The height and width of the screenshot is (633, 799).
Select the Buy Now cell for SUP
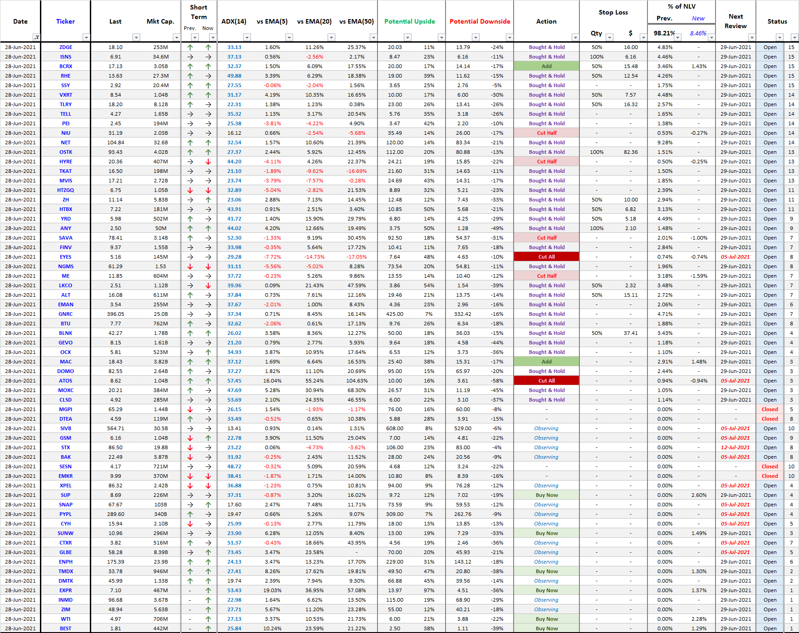point(547,495)
